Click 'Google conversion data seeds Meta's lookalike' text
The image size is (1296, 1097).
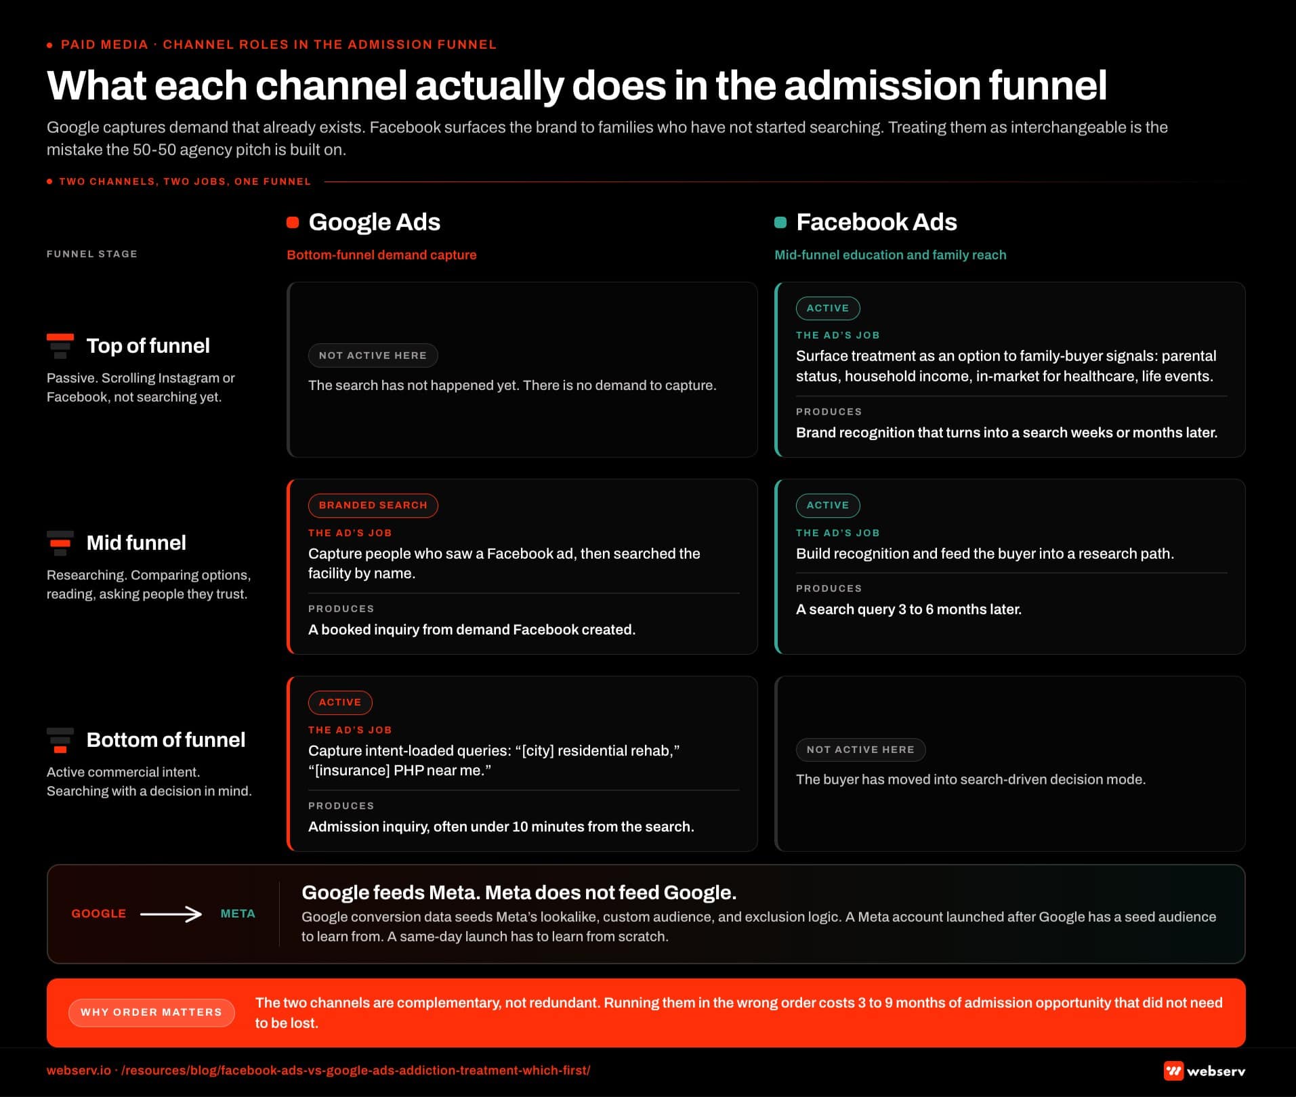(759, 927)
